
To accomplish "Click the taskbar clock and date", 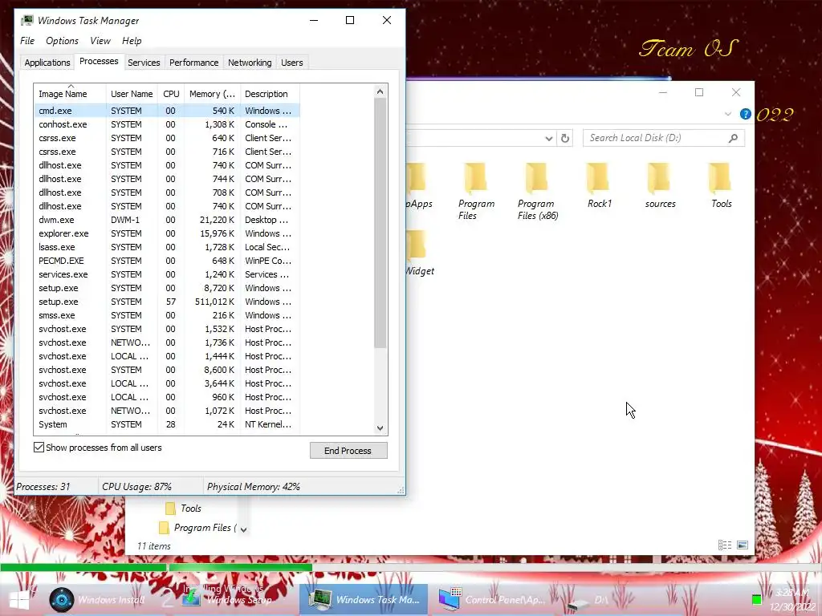I will pos(792,600).
